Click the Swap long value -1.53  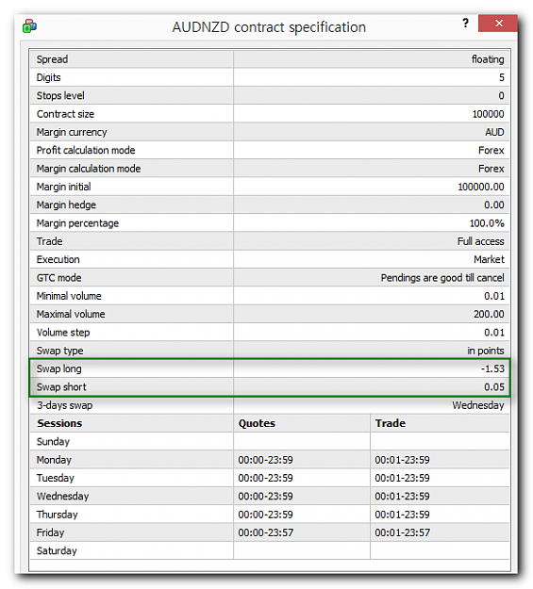(492, 368)
